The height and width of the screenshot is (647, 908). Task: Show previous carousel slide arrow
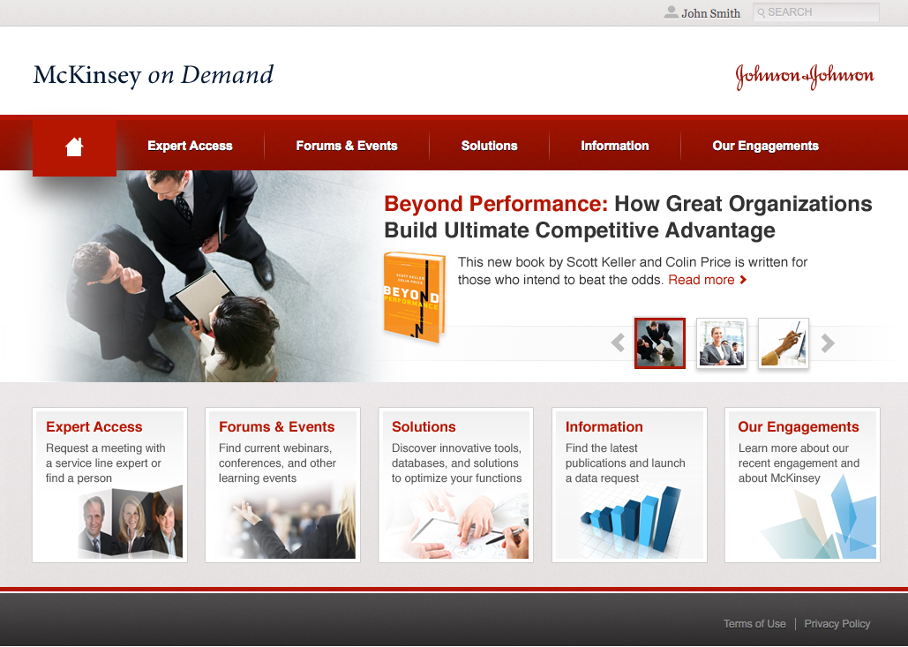click(618, 342)
